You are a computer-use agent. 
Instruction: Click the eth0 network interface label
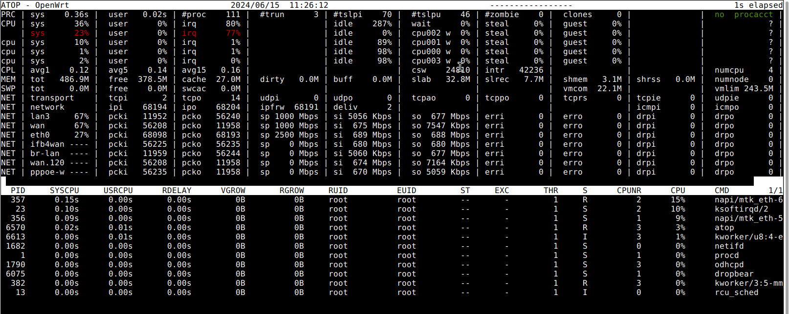point(40,135)
